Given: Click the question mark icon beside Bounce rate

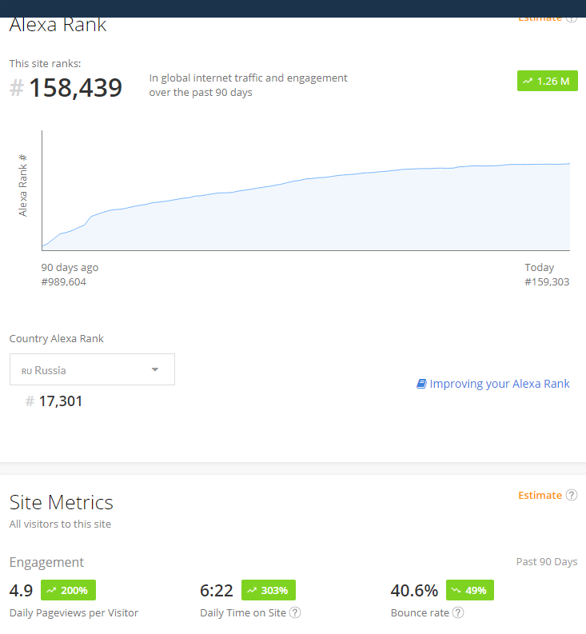Looking at the screenshot, I should (x=458, y=612).
